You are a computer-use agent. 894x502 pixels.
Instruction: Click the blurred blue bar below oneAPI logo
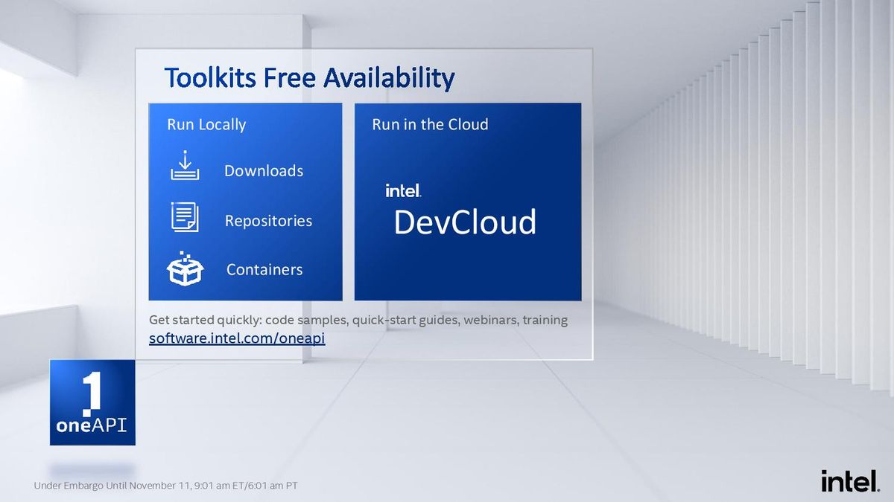pyautogui.click(x=92, y=469)
